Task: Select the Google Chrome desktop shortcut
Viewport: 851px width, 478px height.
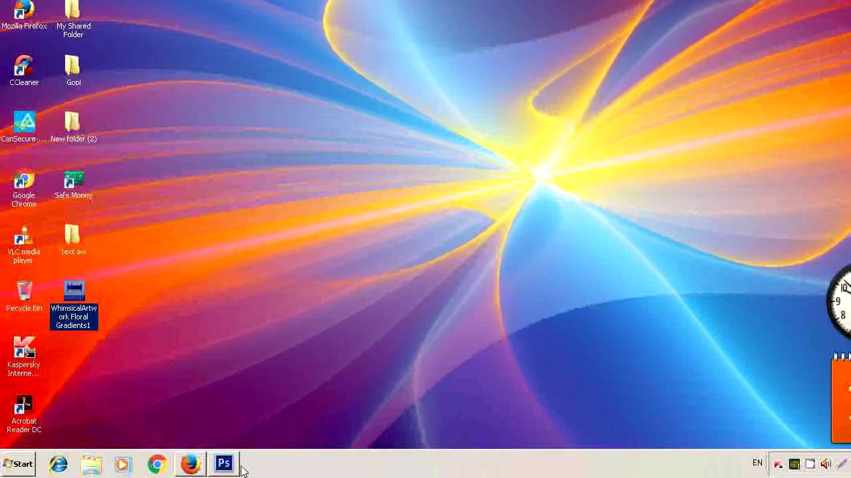Action: coord(24,188)
